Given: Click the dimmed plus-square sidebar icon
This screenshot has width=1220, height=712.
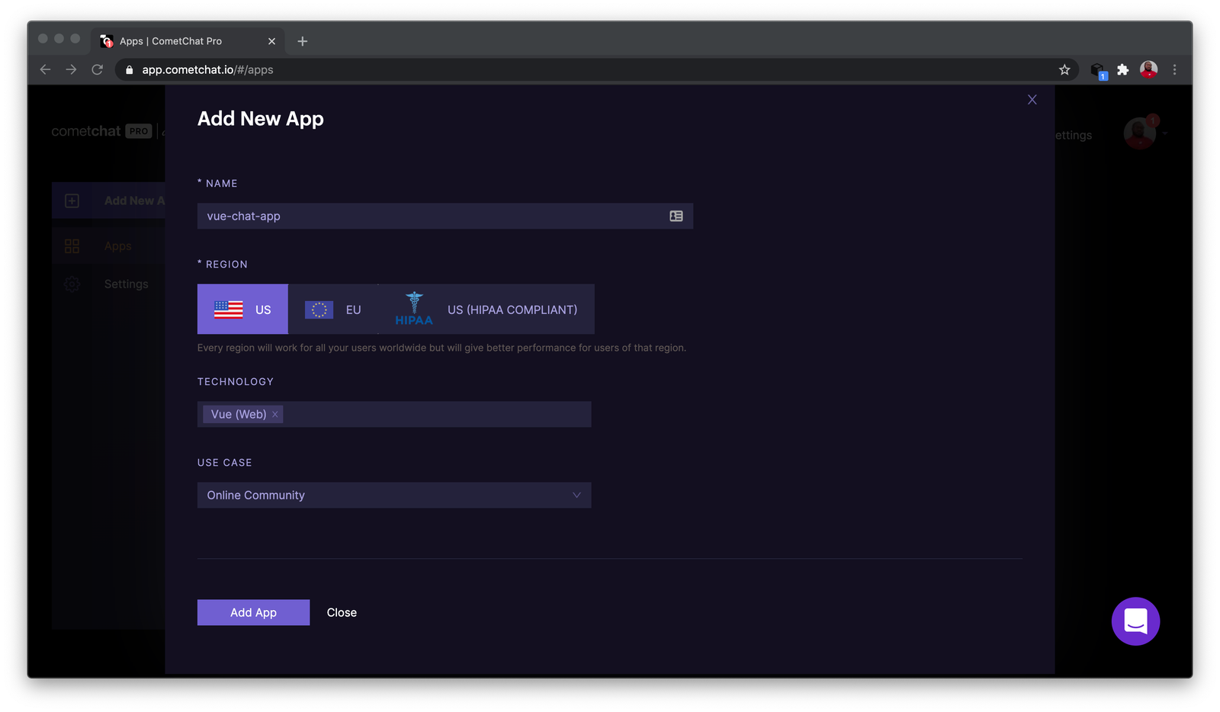Looking at the screenshot, I should (72, 200).
